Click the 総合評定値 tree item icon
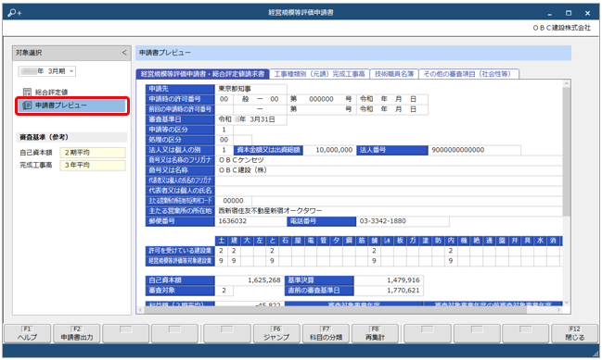Image resolution: width=602 pixels, height=360 pixels. (x=27, y=92)
